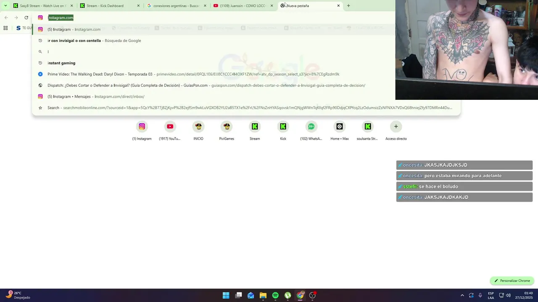Open the Instagram shortcut tile
This screenshot has width=538, height=302.
pyautogui.click(x=142, y=131)
